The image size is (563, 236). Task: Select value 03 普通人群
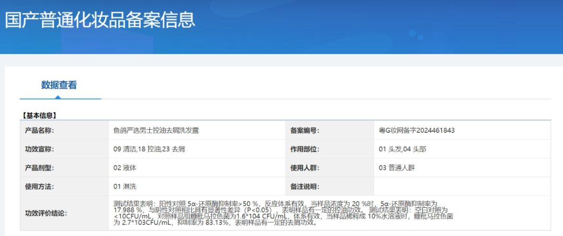pyautogui.click(x=396, y=168)
